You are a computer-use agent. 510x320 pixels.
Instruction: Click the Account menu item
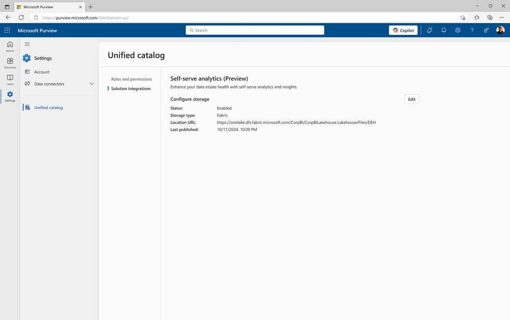(x=42, y=72)
